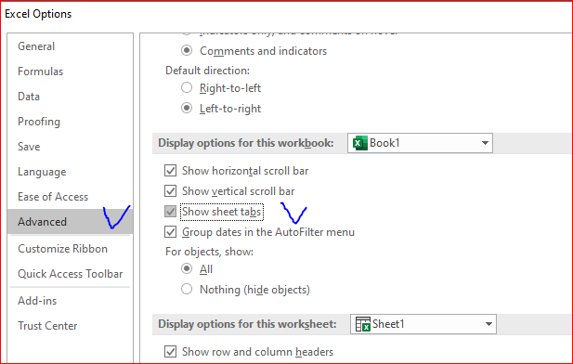The image size is (573, 364).
Task: Toggle Show vertical scroll bar checkbox
Action: point(170,191)
